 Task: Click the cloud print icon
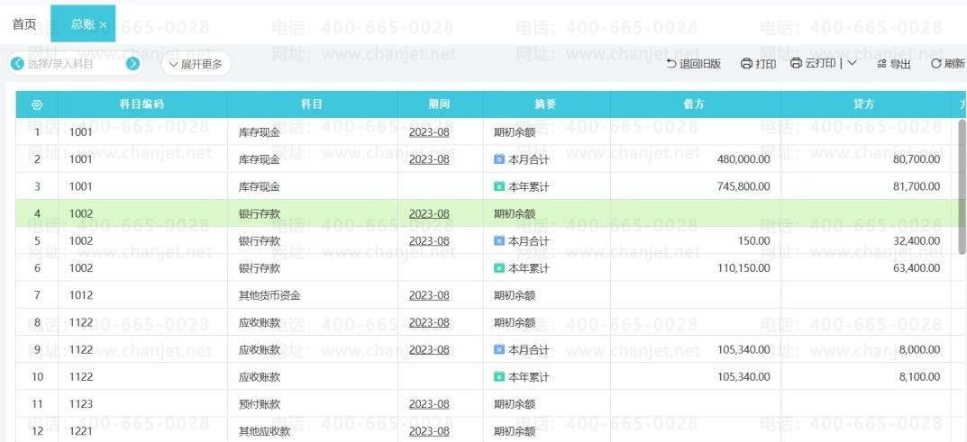point(796,63)
